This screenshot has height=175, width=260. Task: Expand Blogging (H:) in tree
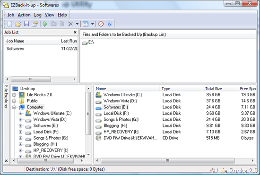click(x=20, y=144)
